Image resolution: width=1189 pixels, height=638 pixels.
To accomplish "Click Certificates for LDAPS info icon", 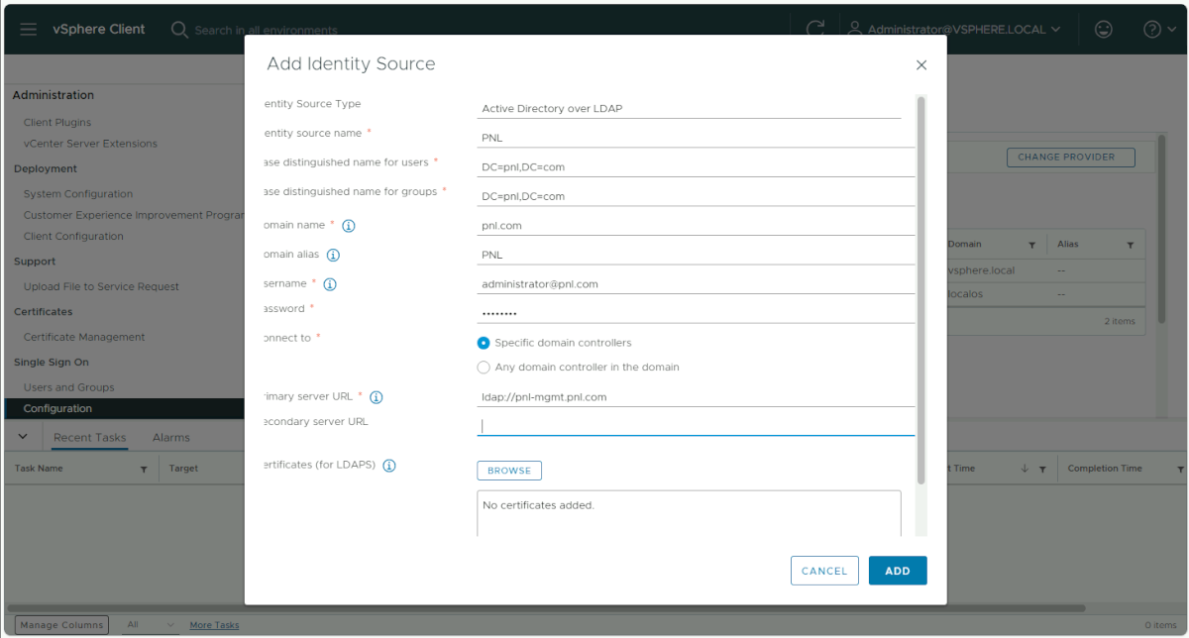I will tap(389, 466).
